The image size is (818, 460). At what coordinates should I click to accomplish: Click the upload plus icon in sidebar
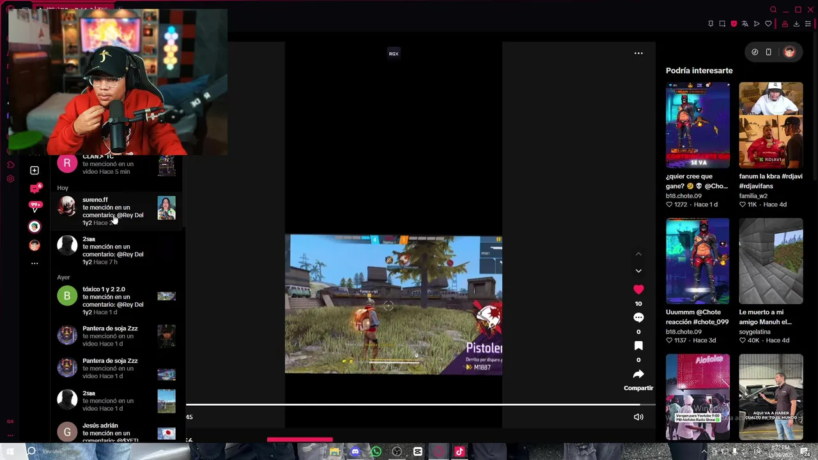[x=35, y=171]
